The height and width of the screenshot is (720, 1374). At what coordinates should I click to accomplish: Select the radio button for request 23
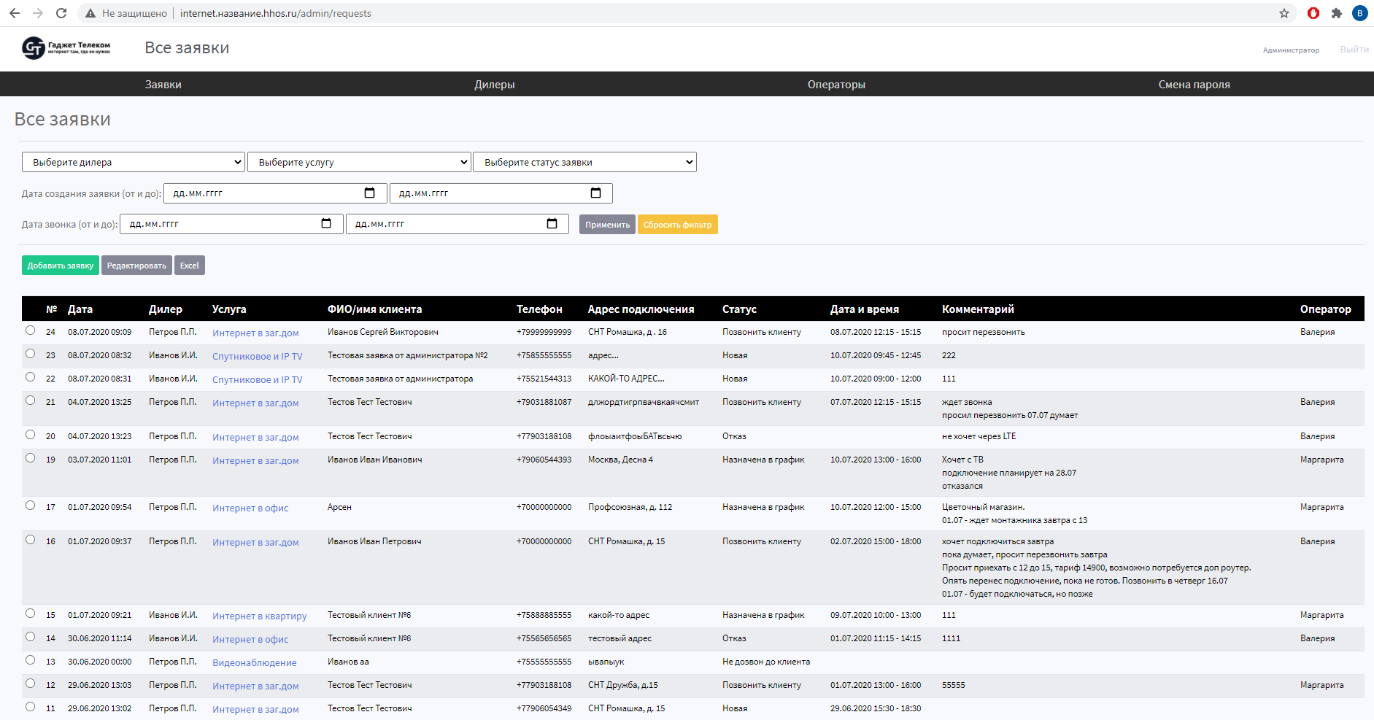pos(30,354)
